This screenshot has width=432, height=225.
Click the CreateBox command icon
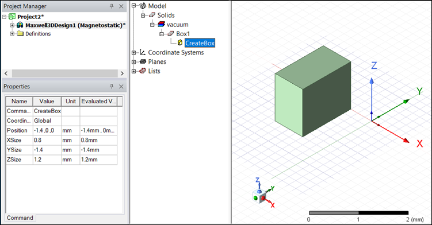point(180,42)
